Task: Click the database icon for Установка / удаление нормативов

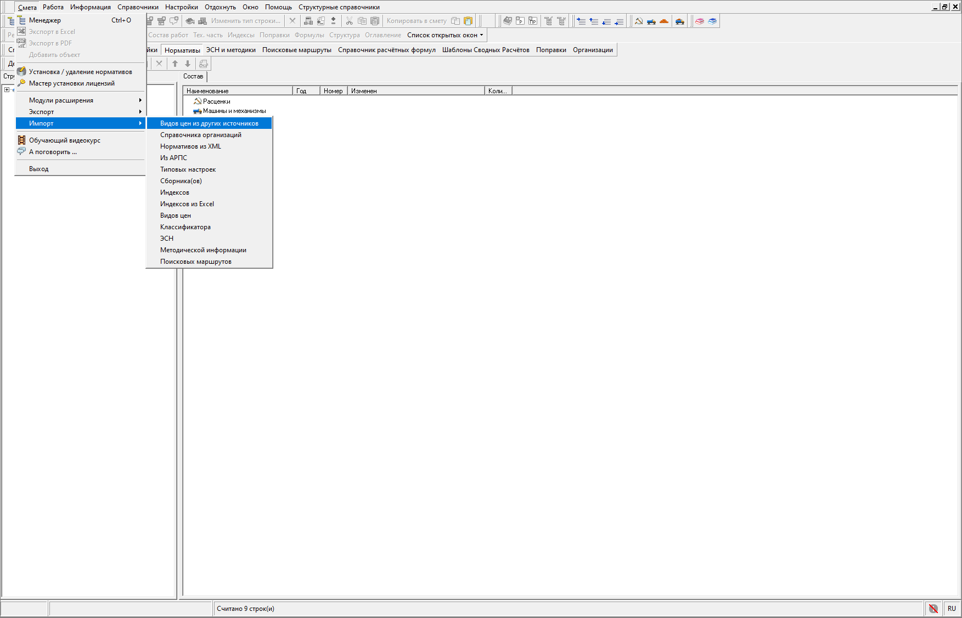Action: point(22,72)
